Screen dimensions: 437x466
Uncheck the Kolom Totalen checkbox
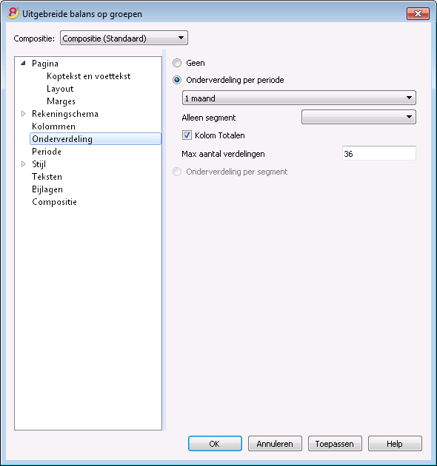[x=187, y=135]
